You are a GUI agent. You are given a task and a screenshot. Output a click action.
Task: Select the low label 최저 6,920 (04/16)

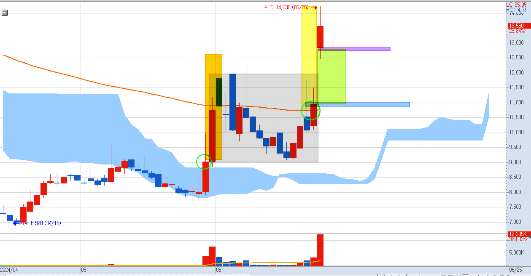pyautogui.click(x=39, y=223)
